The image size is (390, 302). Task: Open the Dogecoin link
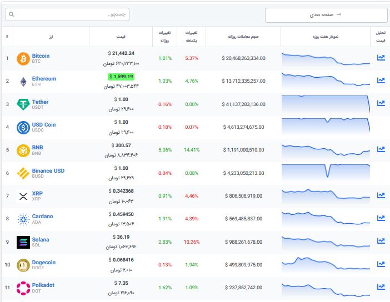(x=44, y=263)
